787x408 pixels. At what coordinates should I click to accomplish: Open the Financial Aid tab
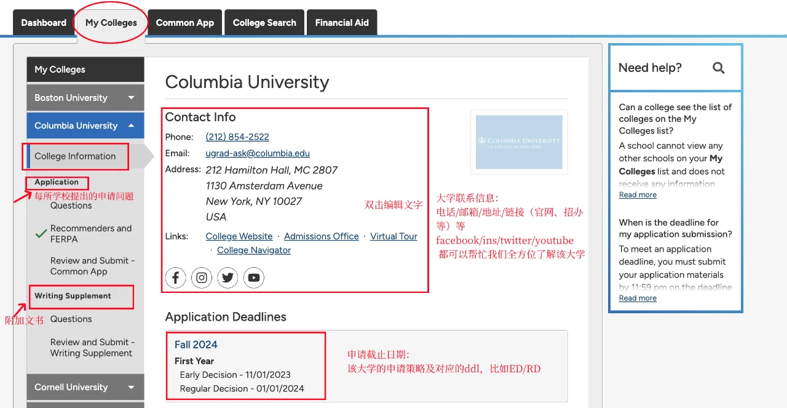342,22
